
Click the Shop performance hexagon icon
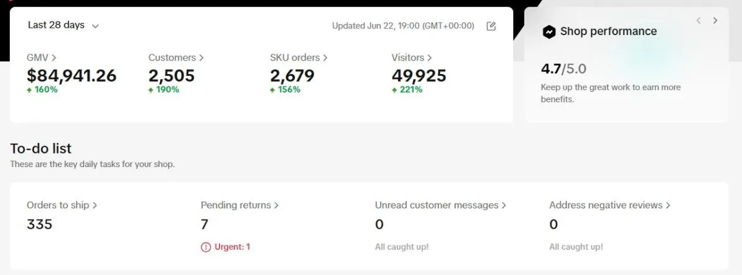(x=548, y=32)
